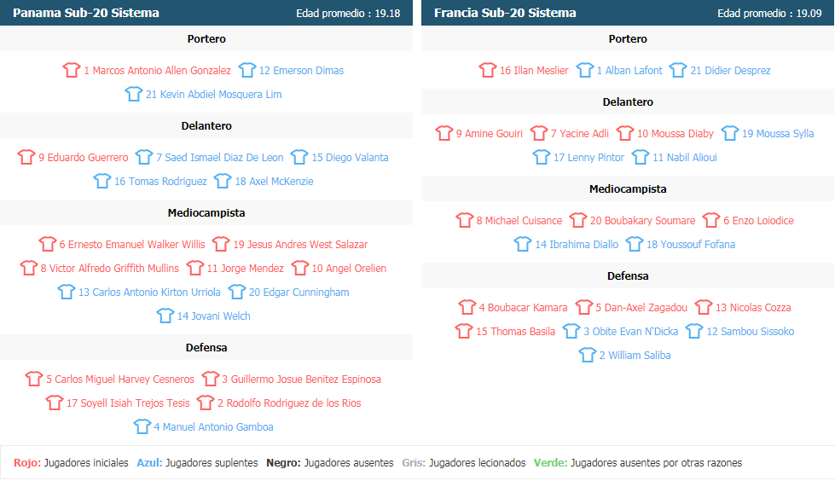Click the red shirt icon of Boubacar Kamara
The width and height of the screenshot is (835, 481).
pyautogui.click(x=467, y=307)
